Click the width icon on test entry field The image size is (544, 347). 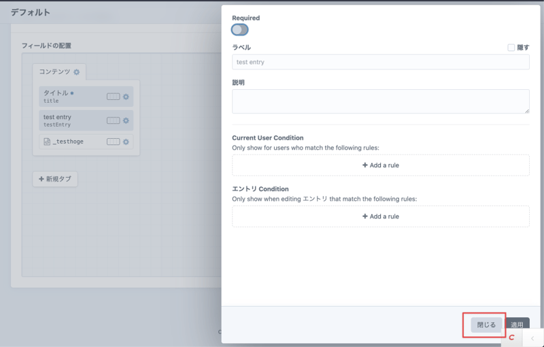tap(113, 120)
